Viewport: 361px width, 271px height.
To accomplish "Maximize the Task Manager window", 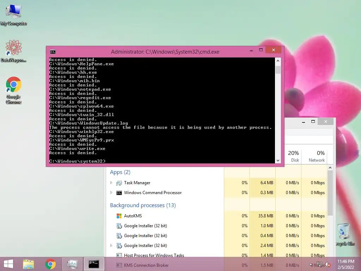I will (313, 122).
